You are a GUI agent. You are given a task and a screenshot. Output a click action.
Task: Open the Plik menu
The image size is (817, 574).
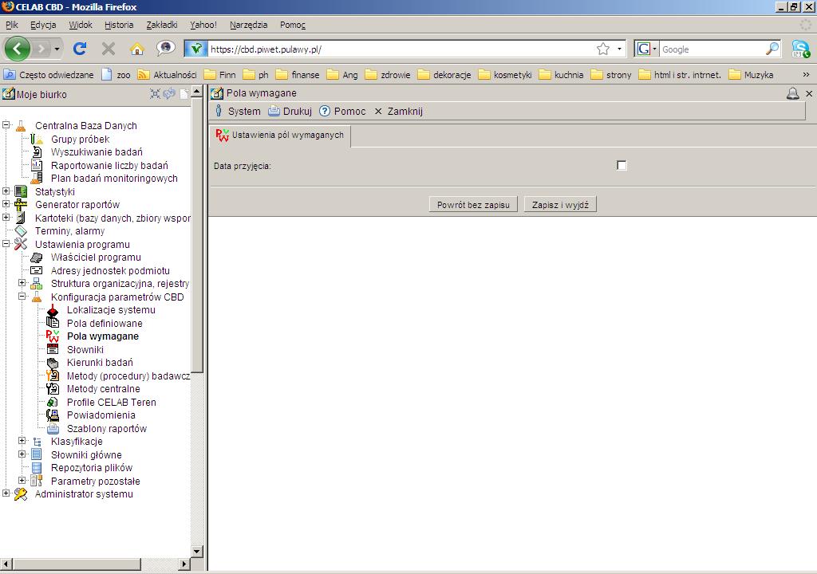coord(11,25)
